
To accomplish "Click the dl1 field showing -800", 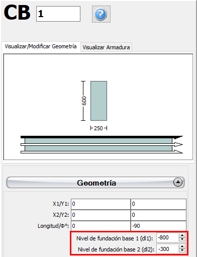I will click(168, 237).
